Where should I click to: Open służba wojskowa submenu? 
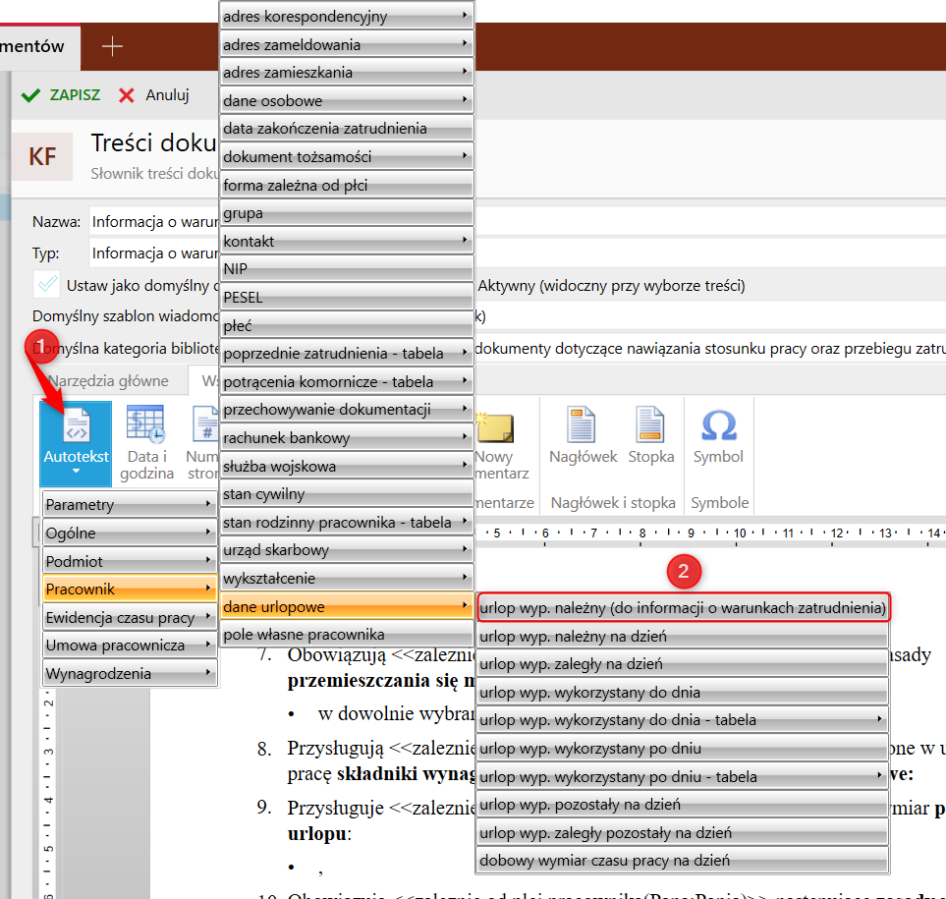pyautogui.click(x=347, y=467)
